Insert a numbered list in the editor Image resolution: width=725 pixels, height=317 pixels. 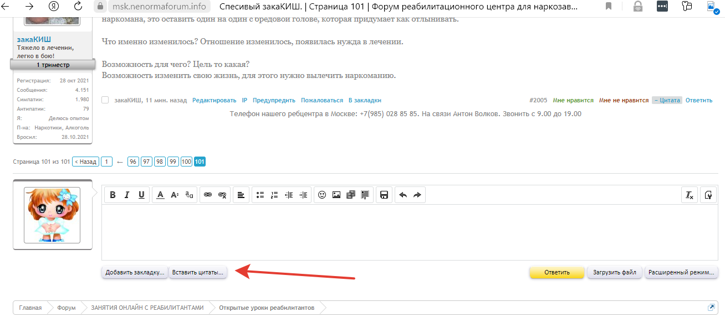274,195
